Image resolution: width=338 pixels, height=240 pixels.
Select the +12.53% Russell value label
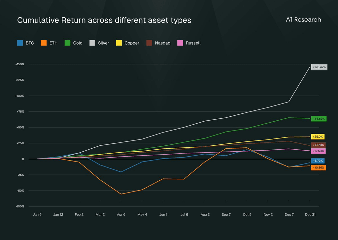[x=319, y=151]
